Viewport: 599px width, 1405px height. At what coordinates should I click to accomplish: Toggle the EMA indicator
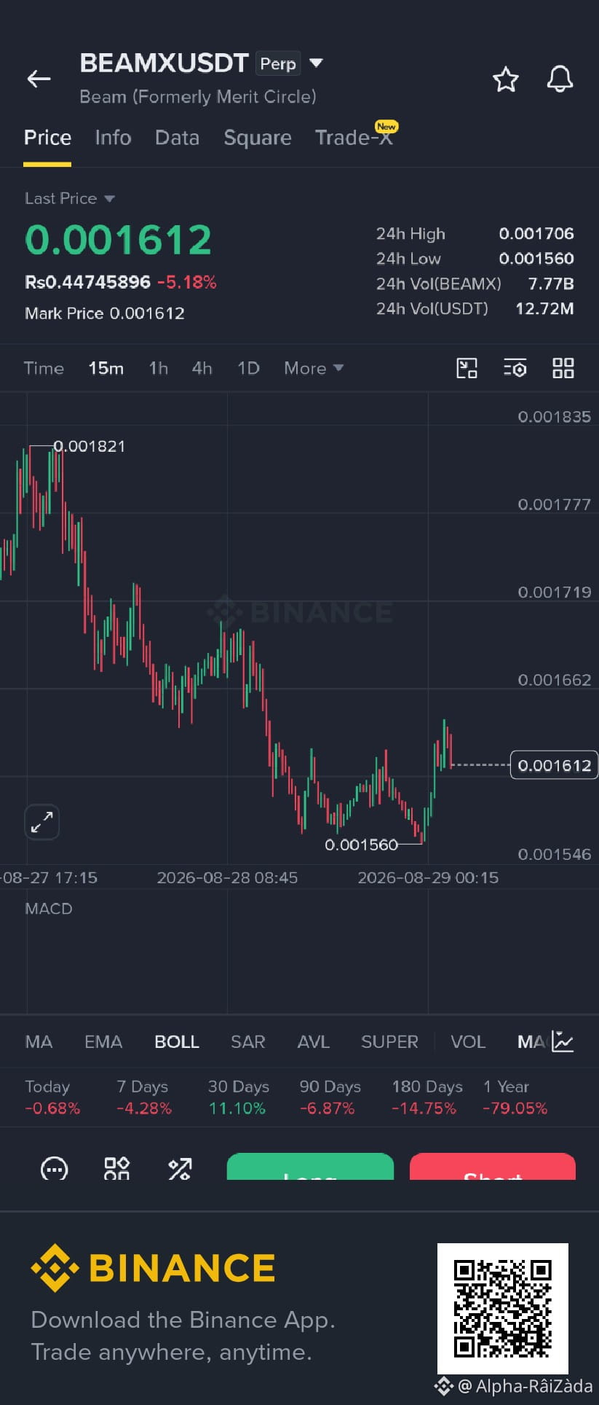tap(103, 1041)
